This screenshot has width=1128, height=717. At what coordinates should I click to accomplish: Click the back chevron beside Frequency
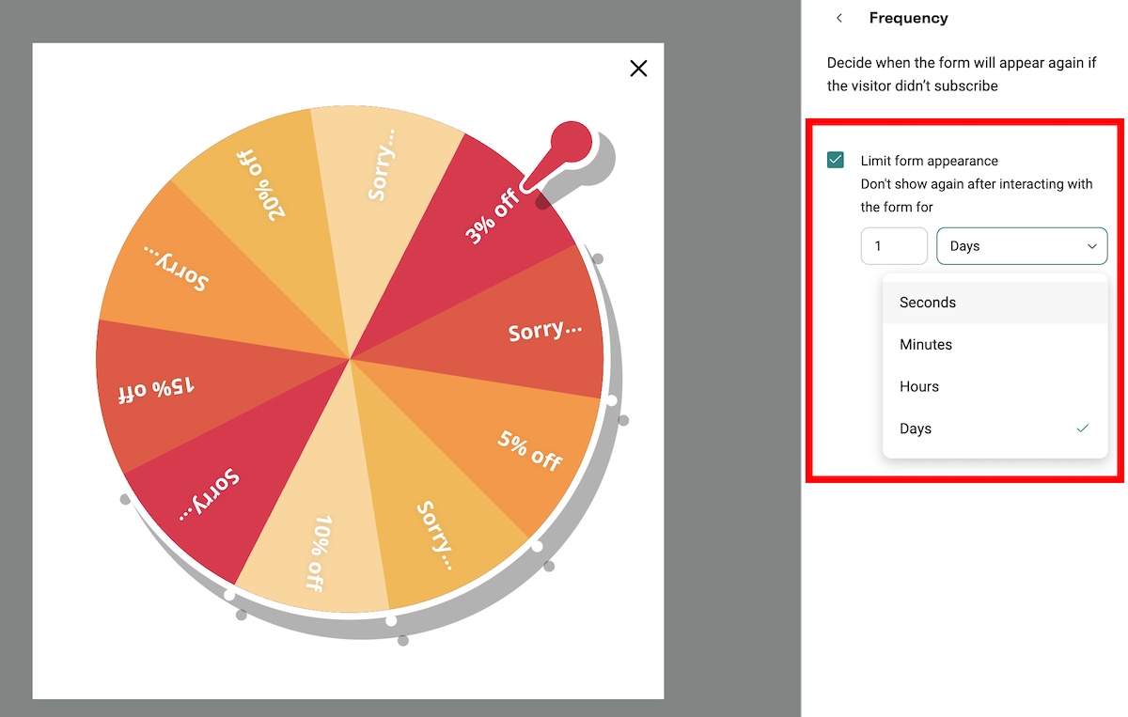point(839,18)
